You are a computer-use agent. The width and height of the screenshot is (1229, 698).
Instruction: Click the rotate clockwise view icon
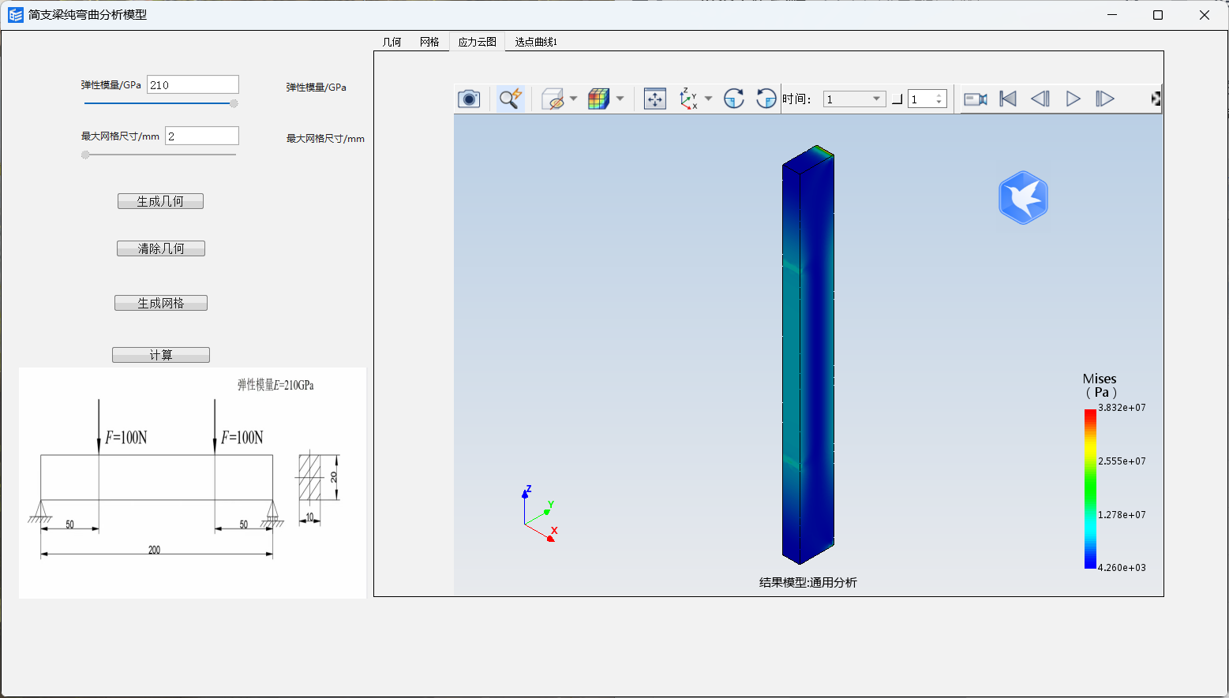[x=733, y=99]
